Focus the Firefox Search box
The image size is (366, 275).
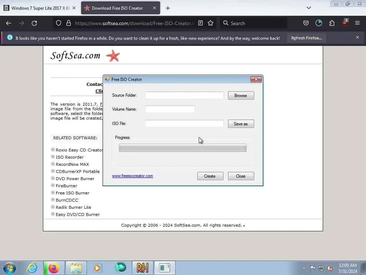(x=253, y=23)
